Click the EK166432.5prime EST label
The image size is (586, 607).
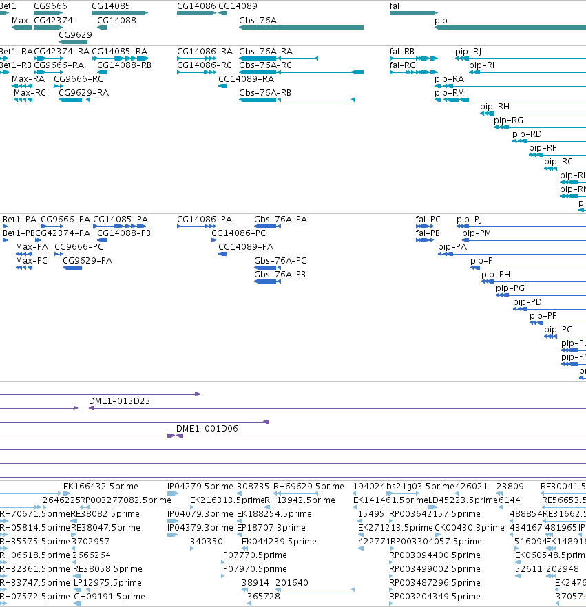[x=101, y=487]
